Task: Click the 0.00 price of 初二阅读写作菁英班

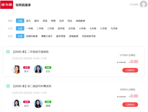Action: [134, 96]
